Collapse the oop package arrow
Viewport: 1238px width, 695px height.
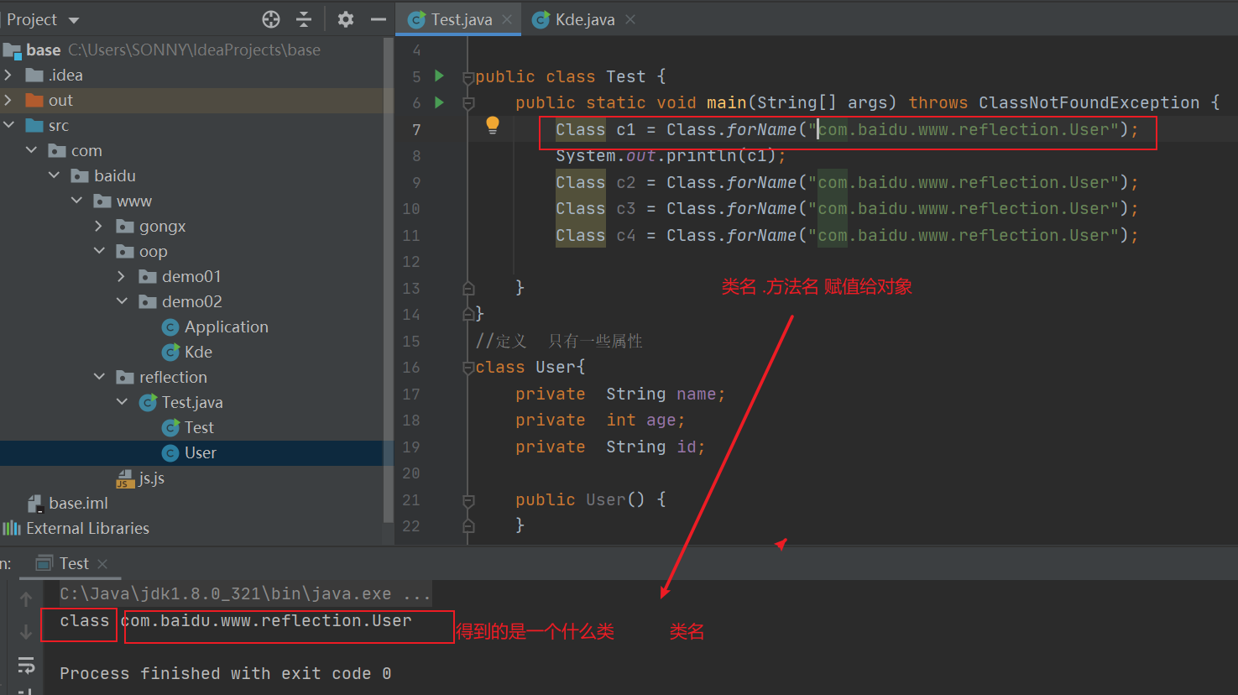point(99,251)
